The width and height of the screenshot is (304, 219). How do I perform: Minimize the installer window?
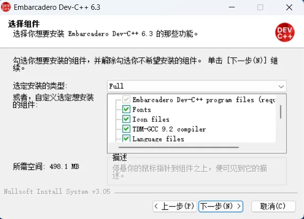coord(232,7)
